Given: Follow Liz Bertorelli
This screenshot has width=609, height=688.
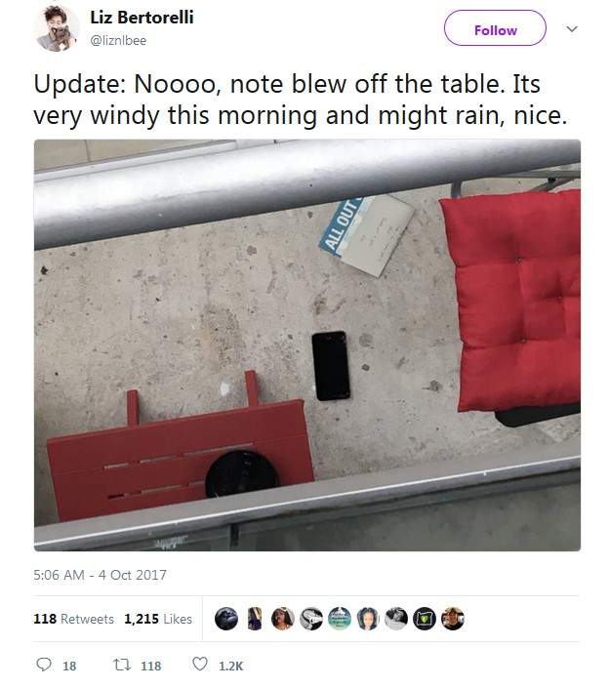Looking at the screenshot, I should tap(495, 28).
